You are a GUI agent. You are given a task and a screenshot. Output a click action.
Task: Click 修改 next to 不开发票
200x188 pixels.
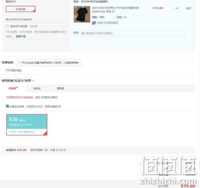pyautogui.click(x=19, y=70)
